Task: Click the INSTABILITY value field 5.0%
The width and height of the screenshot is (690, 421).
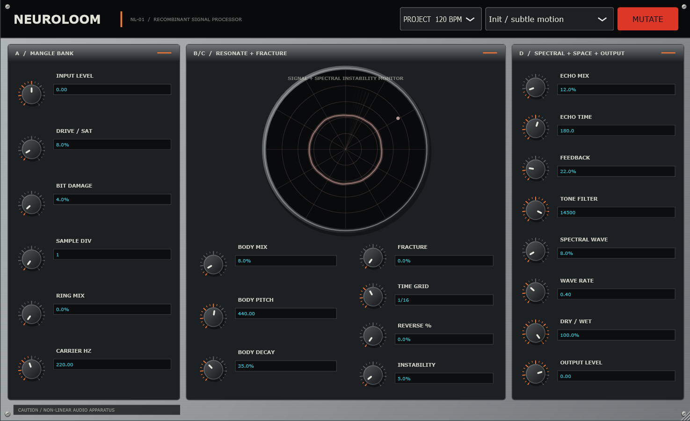Action: pos(444,378)
